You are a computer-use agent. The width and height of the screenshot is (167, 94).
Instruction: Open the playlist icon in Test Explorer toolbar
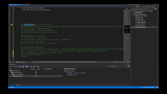(x=31, y=67)
